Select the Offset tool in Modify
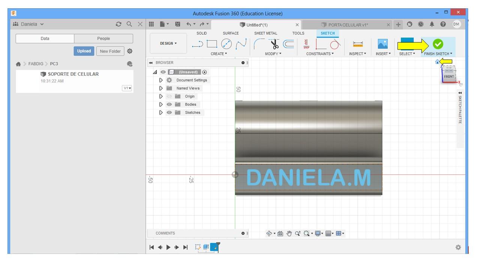480x270 pixels. tap(288, 44)
